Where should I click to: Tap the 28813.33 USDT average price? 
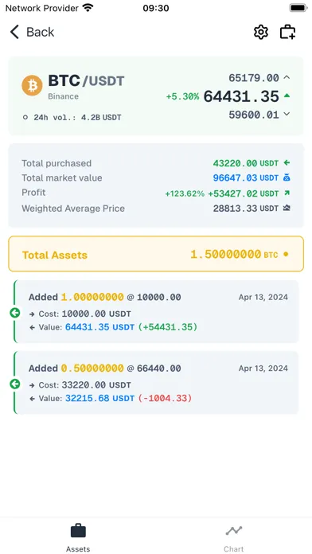pyautogui.click(x=246, y=209)
